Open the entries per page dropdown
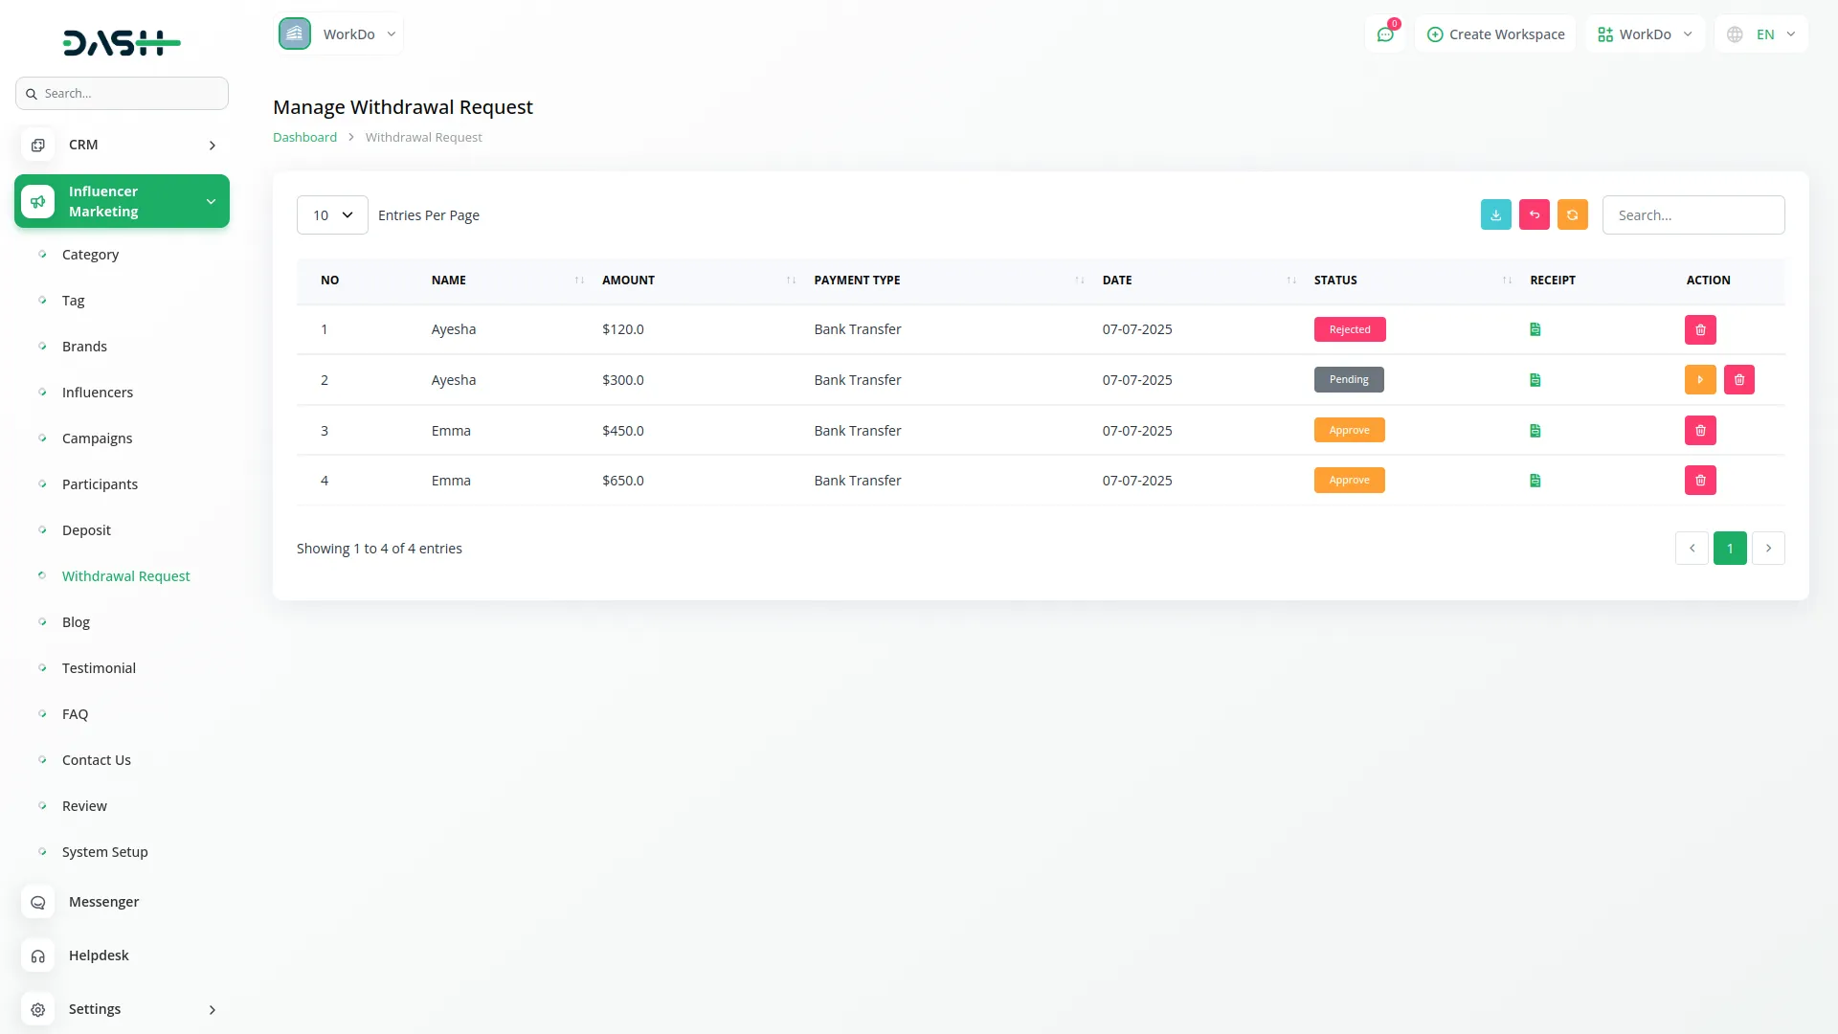 [332, 215]
